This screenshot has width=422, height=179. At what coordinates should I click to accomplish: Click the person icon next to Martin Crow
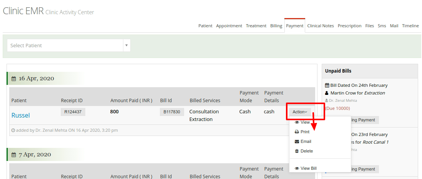tap(327, 93)
